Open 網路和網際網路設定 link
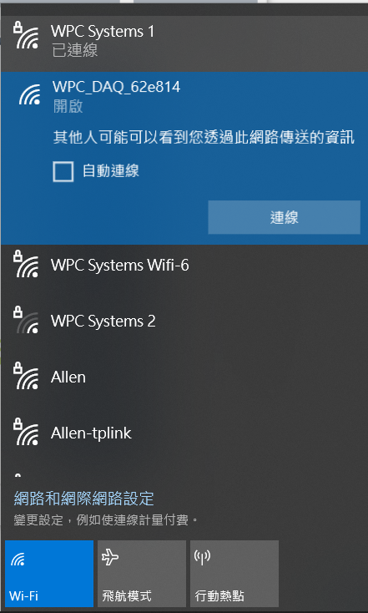Viewport: 368px width, 613px height. [84, 499]
